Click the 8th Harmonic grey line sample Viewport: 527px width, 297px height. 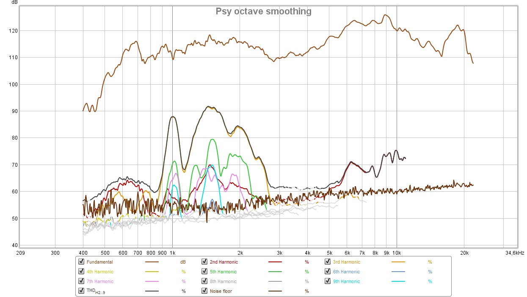(x=275, y=282)
